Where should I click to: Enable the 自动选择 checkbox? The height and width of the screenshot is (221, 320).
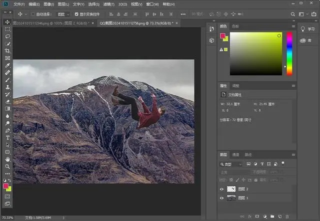pos(32,14)
